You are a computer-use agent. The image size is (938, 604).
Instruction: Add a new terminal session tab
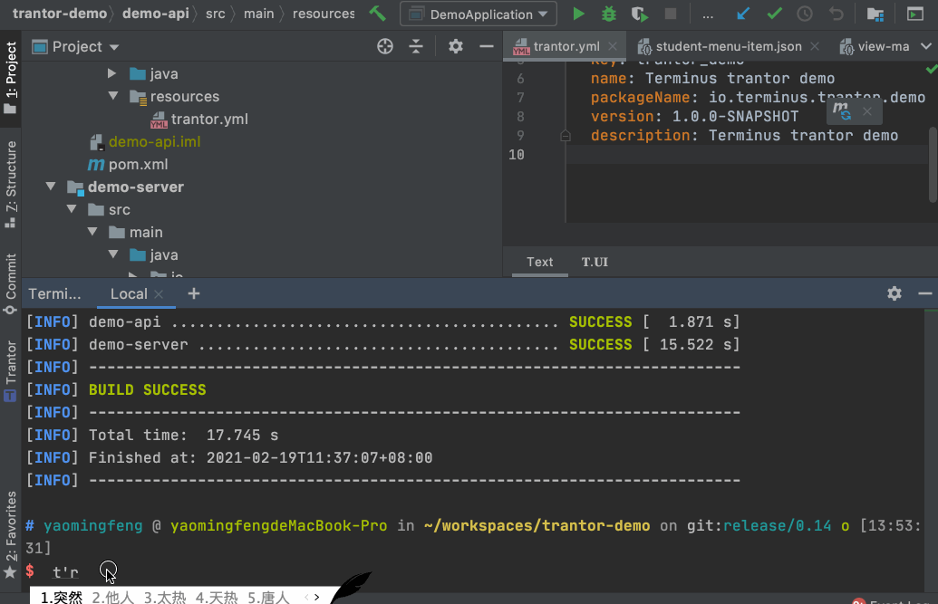(193, 293)
